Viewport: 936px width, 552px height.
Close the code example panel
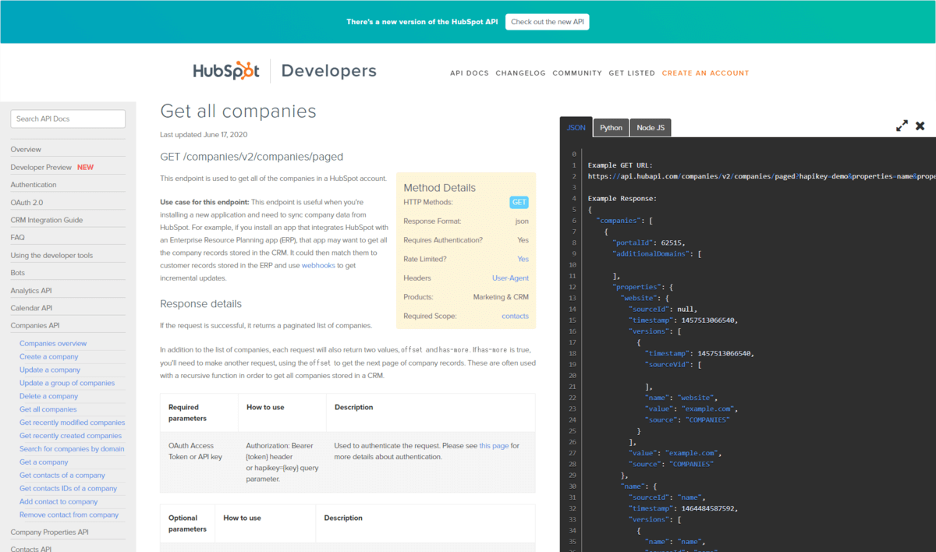[x=920, y=126]
